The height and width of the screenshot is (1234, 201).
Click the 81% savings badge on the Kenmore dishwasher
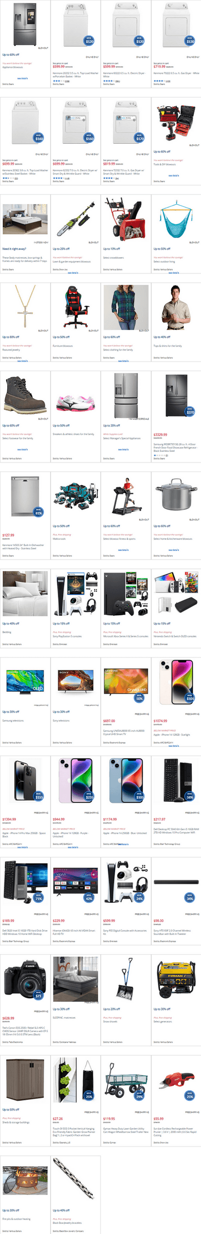click(39, 512)
